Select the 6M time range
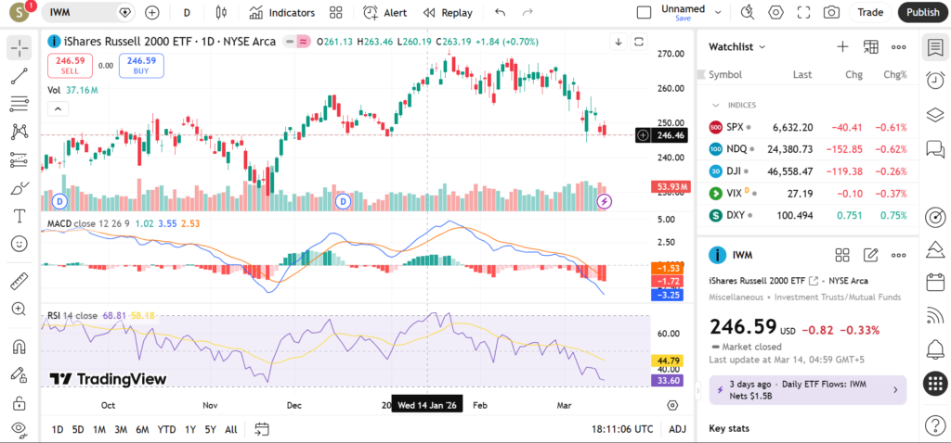Screen dimensions: 951x443 pyautogui.click(x=142, y=429)
